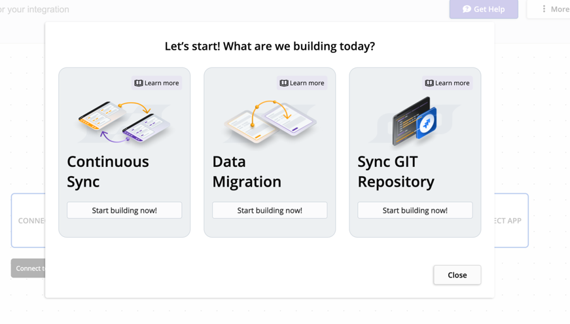Click the Continuous Sync arrows illustration

tap(124, 121)
